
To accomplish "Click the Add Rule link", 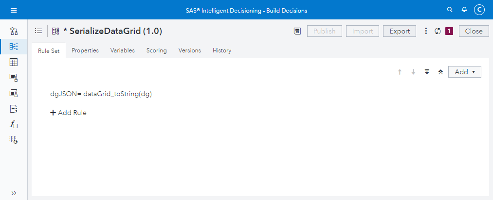I will coord(68,113).
